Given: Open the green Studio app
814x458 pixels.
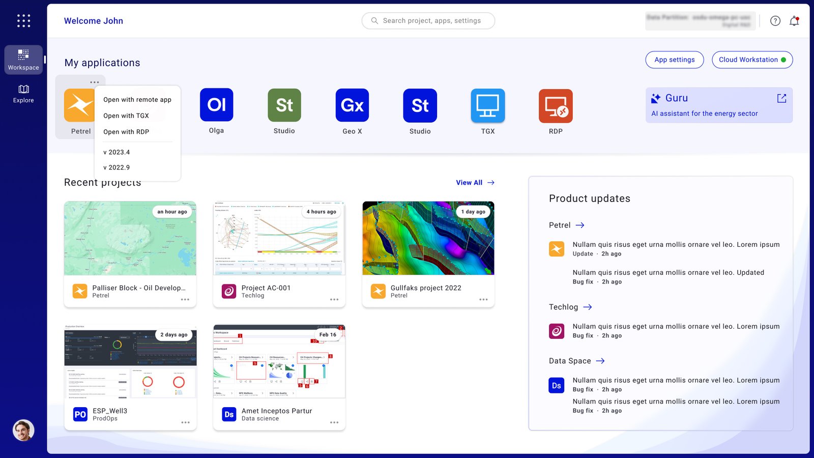Looking at the screenshot, I should pos(284,105).
